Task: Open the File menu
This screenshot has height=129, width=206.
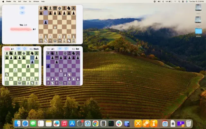Action: (14, 1)
